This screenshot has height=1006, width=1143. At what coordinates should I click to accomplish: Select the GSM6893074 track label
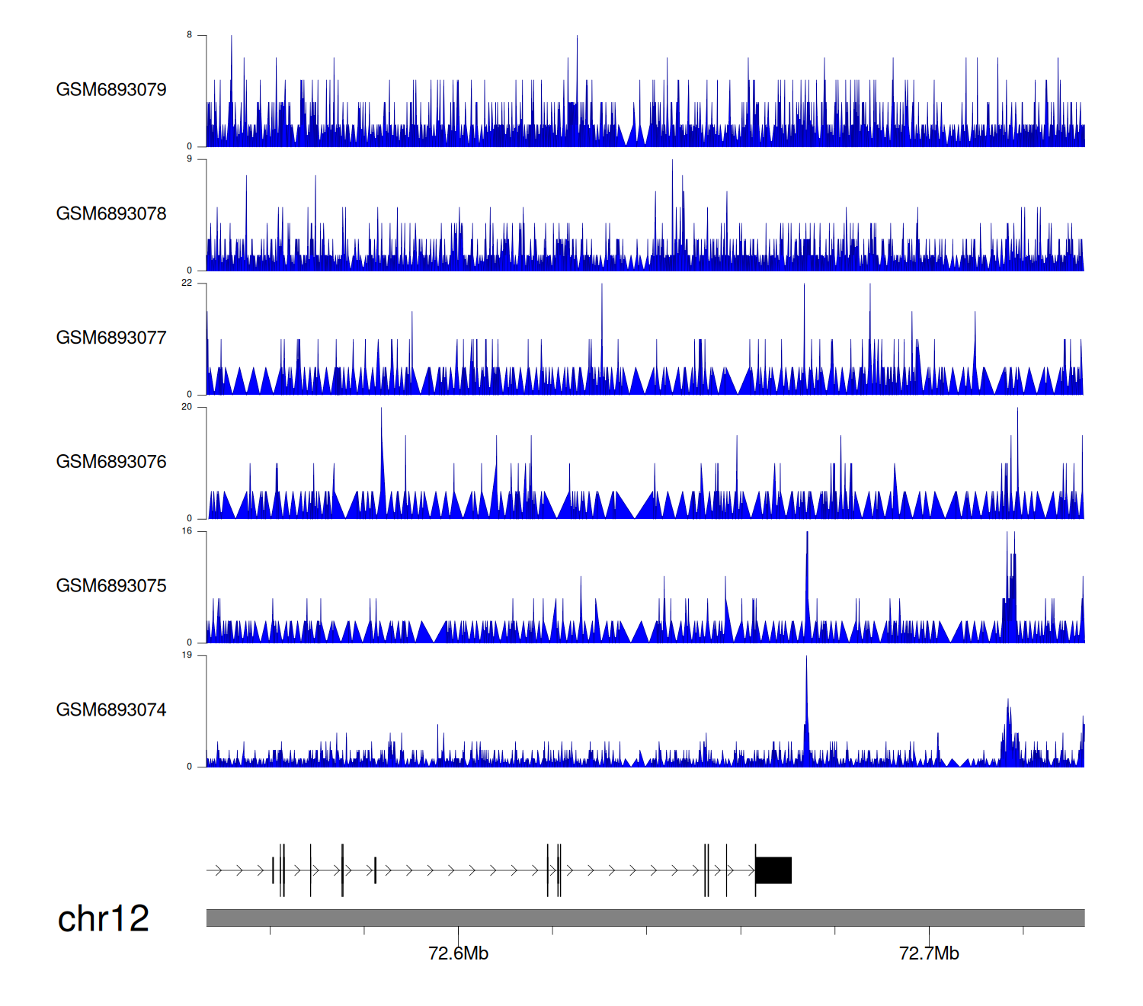click(x=111, y=710)
